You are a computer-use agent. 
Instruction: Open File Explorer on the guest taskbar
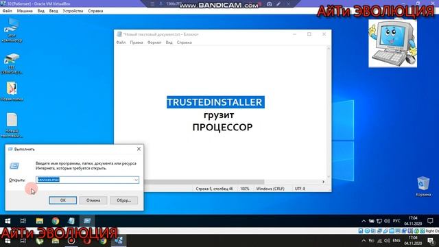40,221
